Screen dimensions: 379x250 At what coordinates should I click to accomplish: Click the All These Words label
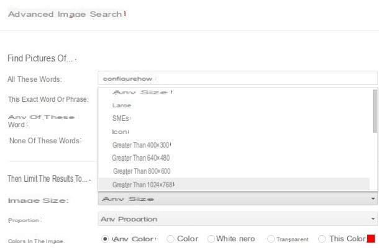[35, 79]
